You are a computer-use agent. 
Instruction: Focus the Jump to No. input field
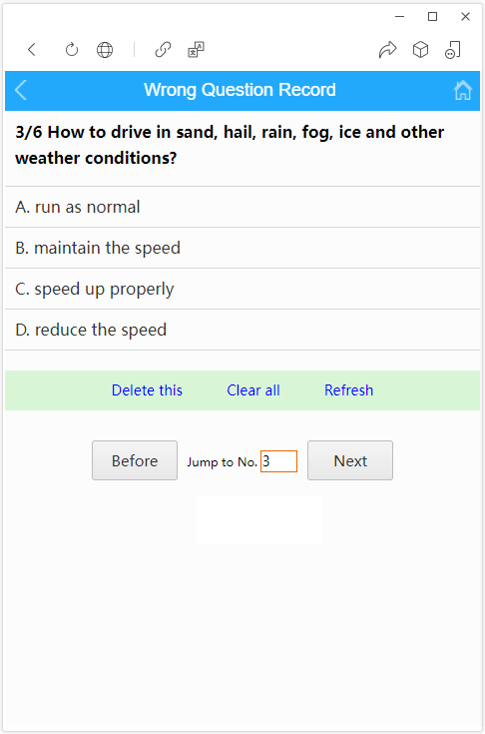[x=278, y=461]
